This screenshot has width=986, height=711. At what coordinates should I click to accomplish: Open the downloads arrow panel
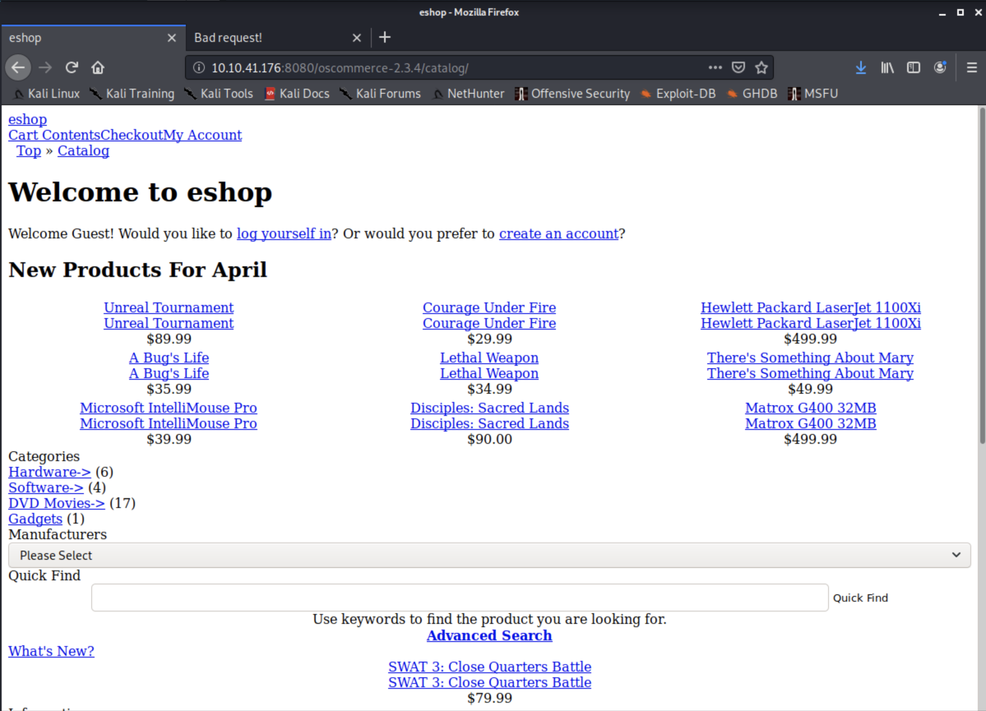tap(860, 68)
